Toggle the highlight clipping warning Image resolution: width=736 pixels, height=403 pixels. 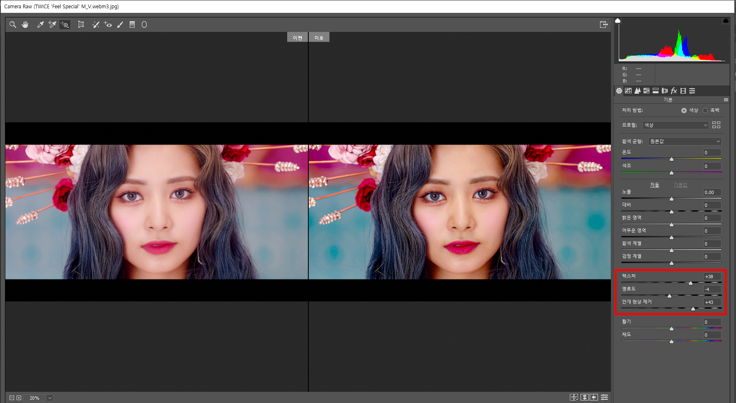[x=726, y=20]
